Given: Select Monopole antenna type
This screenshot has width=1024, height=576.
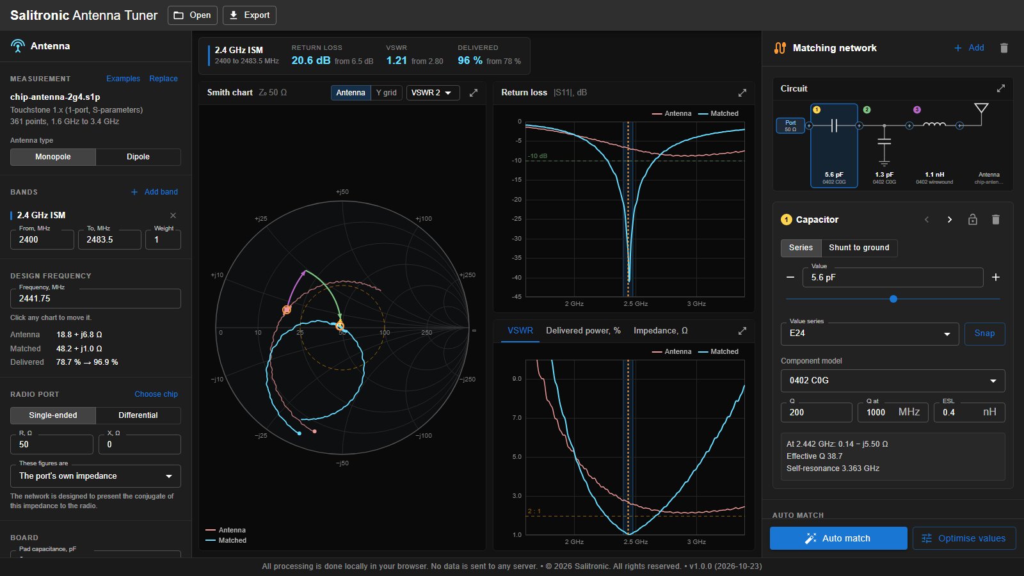Looking at the screenshot, I should click(53, 157).
